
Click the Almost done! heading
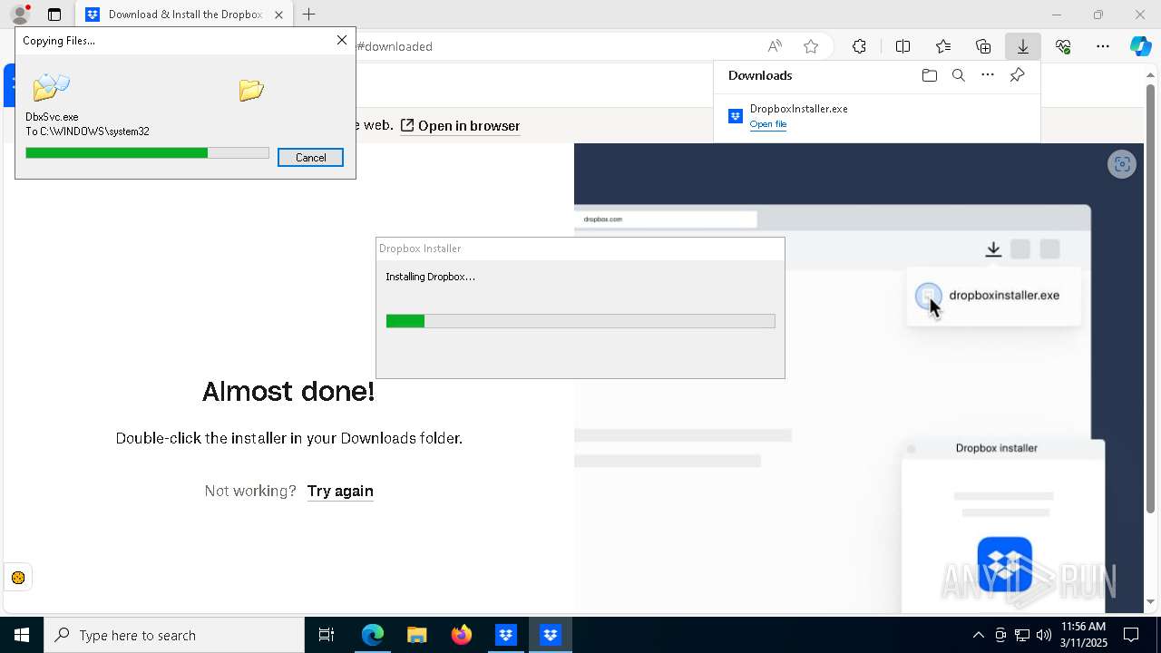(x=288, y=392)
